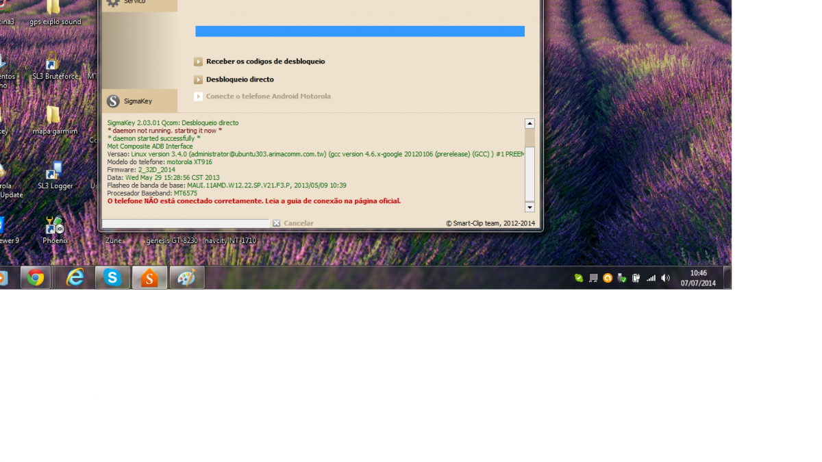Click the wireless signal strength tray icon
Screen dimensions: 822x462
point(651,278)
